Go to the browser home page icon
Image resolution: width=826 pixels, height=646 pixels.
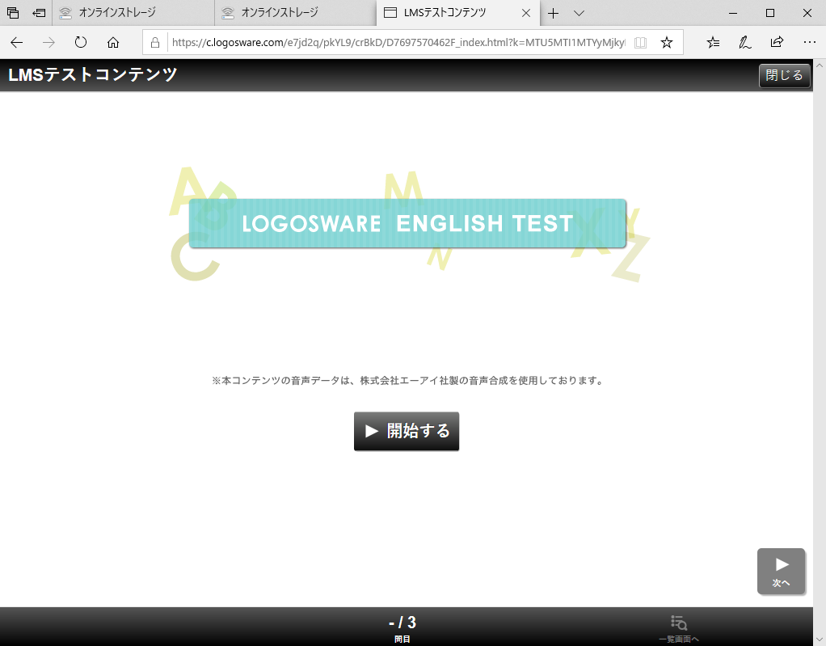113,42
